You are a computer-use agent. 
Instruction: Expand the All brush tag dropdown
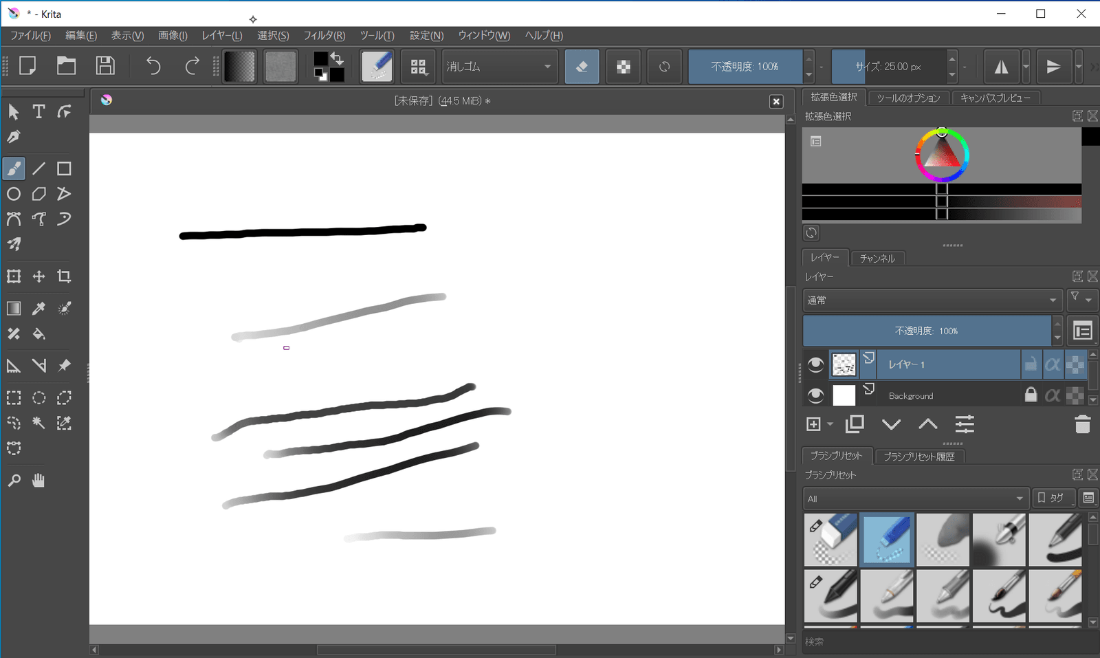[x=916, y=498]
